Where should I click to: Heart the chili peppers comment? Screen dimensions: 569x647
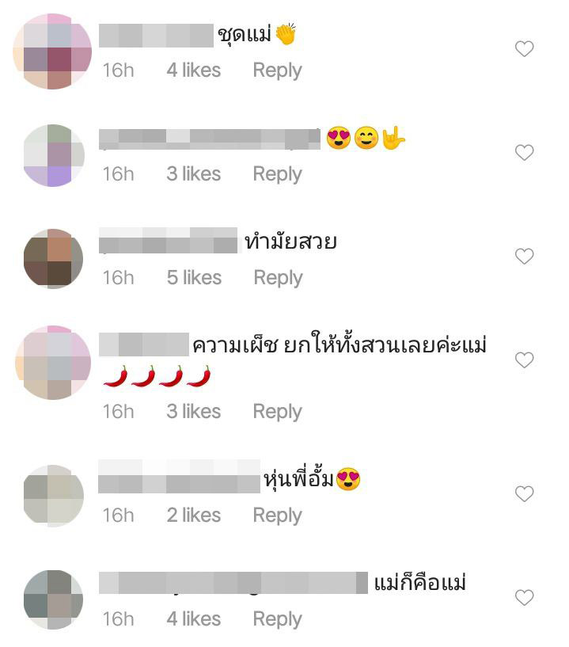(524, 360)
